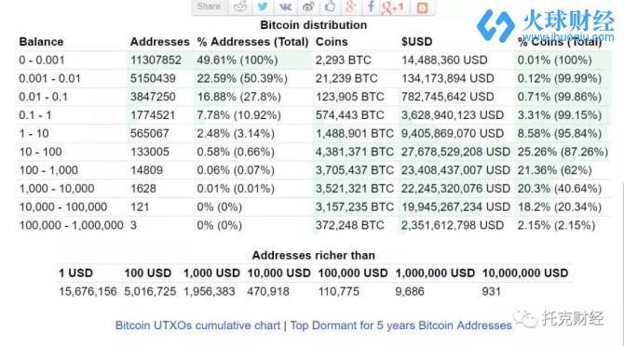Screen dimensions: 624x346
Task: Click the Addresses column header
Action: click(159, 42)
